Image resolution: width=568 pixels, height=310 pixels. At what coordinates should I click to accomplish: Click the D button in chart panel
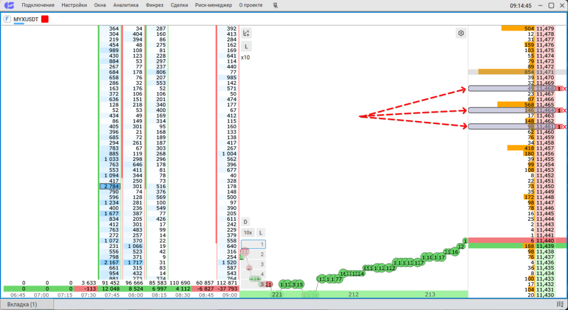245,222
